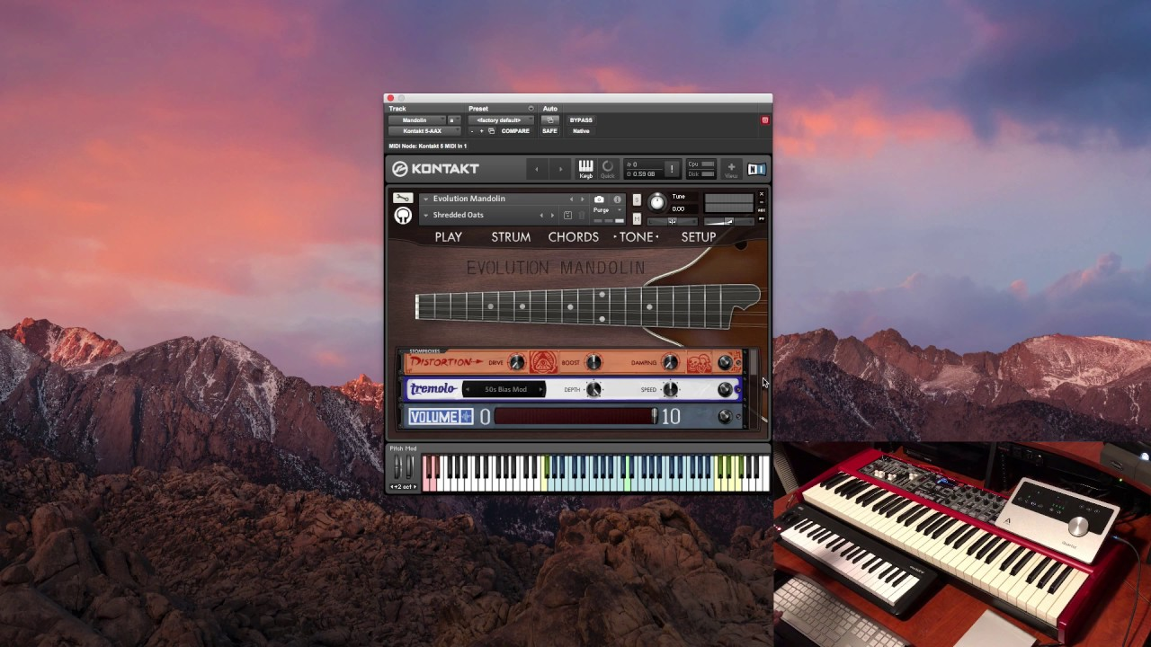Open instrument edit mode with wrench icon
Screen dimensions: 1151x647
403,198
